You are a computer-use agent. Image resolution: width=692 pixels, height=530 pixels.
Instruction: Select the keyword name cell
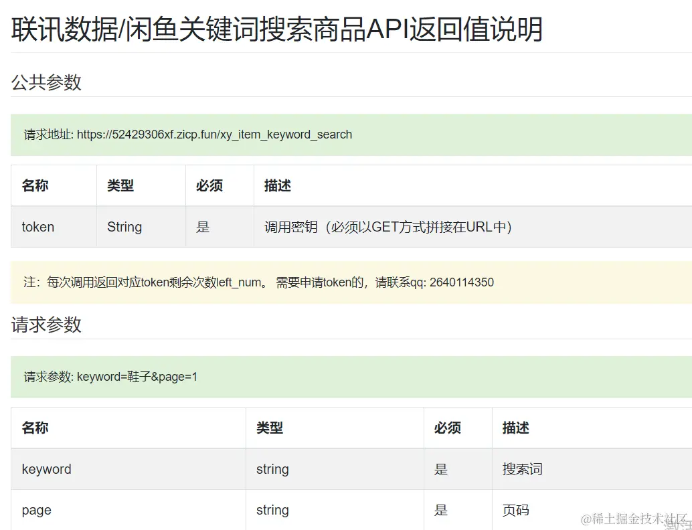[x=128, y=469]
